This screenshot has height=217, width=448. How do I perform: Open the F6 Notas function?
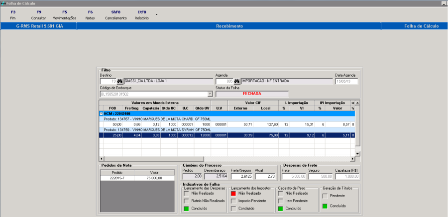[90, 15]
